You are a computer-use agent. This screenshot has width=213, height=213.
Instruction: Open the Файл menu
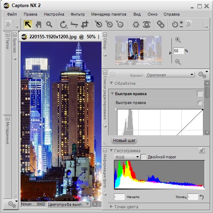[12, 14]
